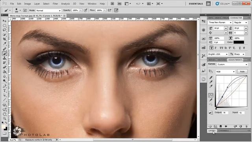Switch to the CHARACTER tab
This screenshot has height=142, width=252.
236,18
